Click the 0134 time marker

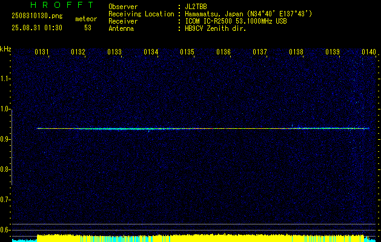tap(151, 52)
